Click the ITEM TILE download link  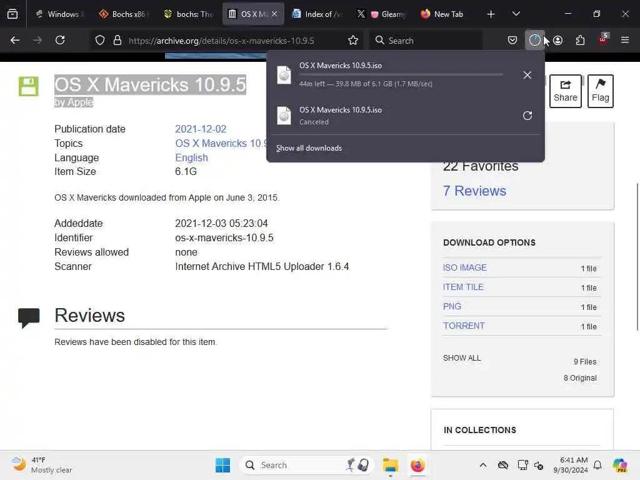[463, 287]
